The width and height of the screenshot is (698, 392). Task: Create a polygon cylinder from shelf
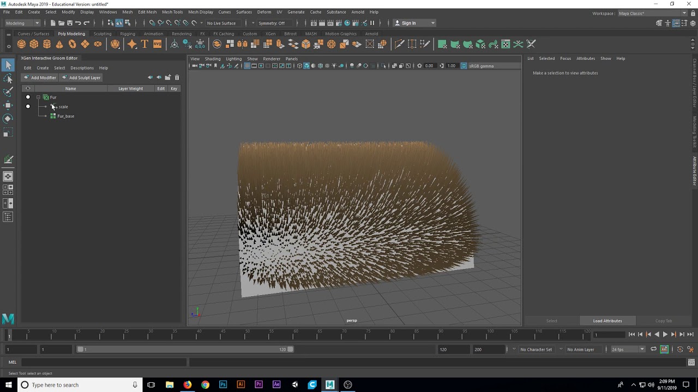pyautogui.click(x=47, y=44)
